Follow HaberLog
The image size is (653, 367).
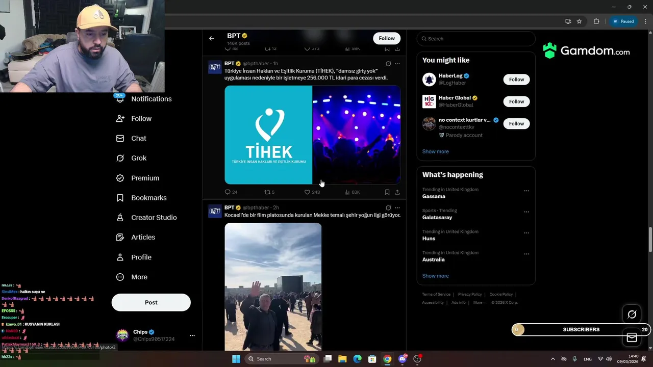[516, 80]
